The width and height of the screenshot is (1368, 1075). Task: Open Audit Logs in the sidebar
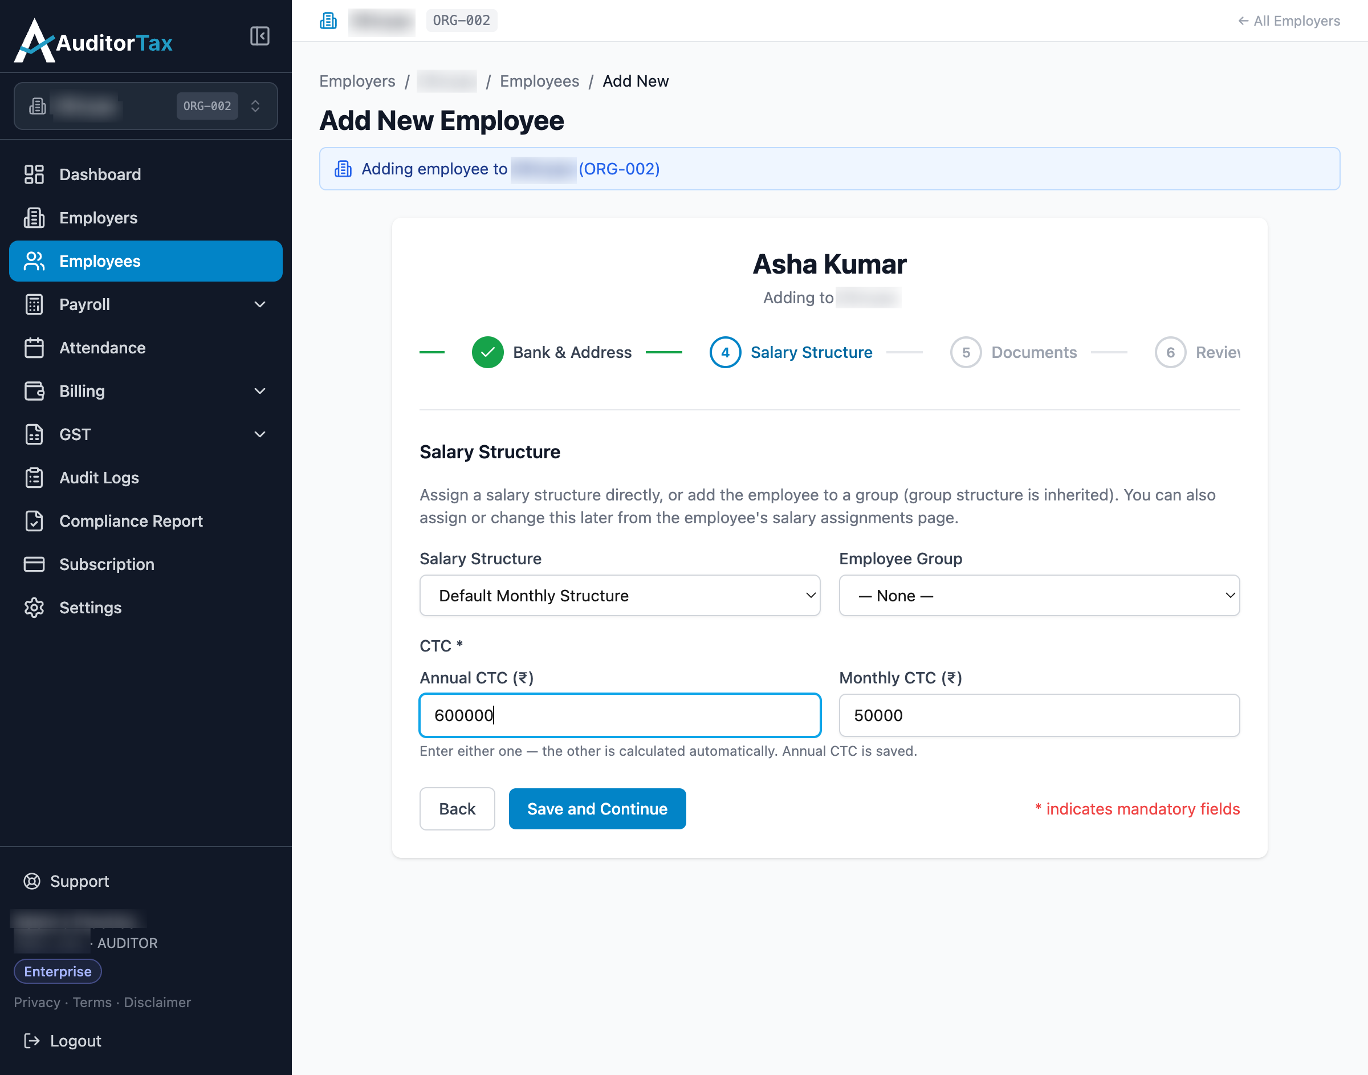click(x=146, y=478)
